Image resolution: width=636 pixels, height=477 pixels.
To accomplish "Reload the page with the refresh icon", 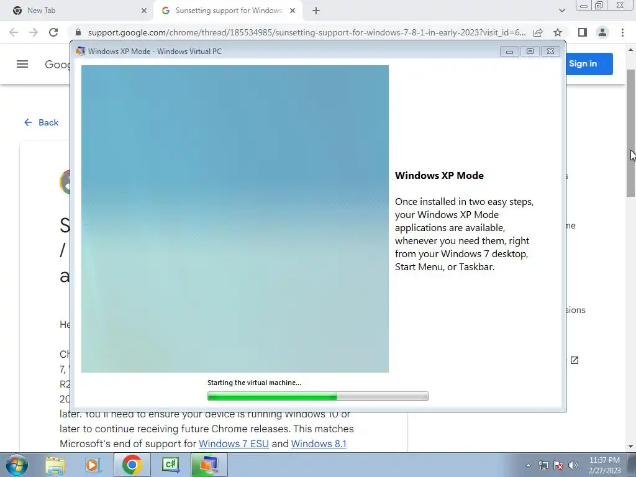I will pyautogui.click(x=53, y=32).
